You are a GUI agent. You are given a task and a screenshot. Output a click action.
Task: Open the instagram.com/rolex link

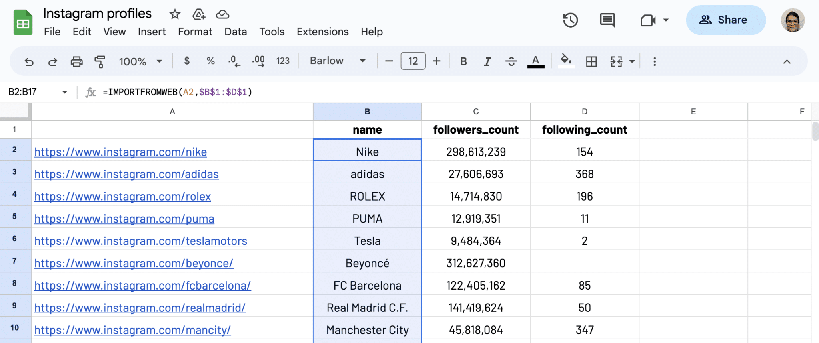pyautogui.click(x=122, y=197)
